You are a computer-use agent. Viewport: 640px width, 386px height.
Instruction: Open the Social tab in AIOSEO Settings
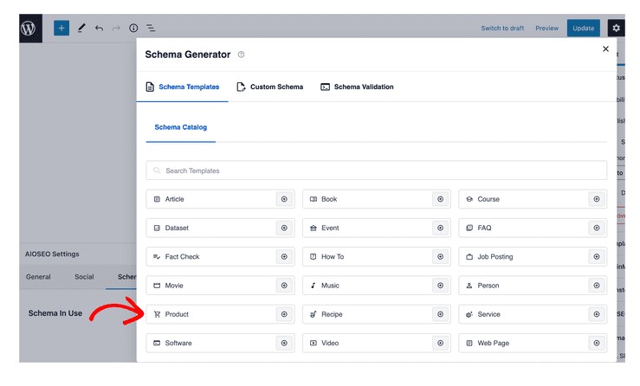pyautogui.click(x=84, y=277)
